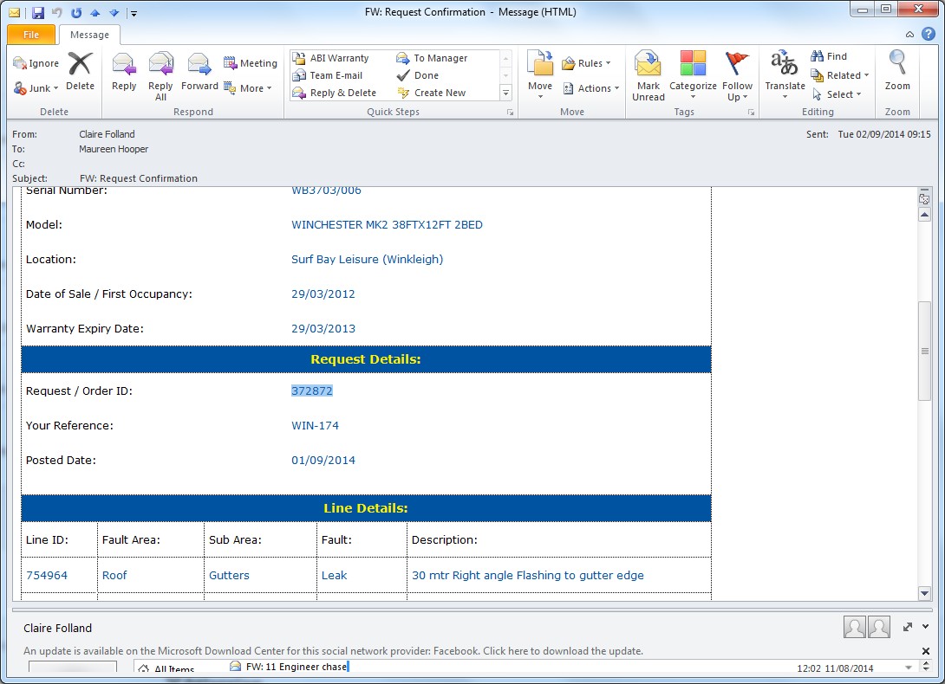Toggle the people pane expand arrow
Image resolution: width=945 pixels, height=684 pixels.
(x=908, y=627)
